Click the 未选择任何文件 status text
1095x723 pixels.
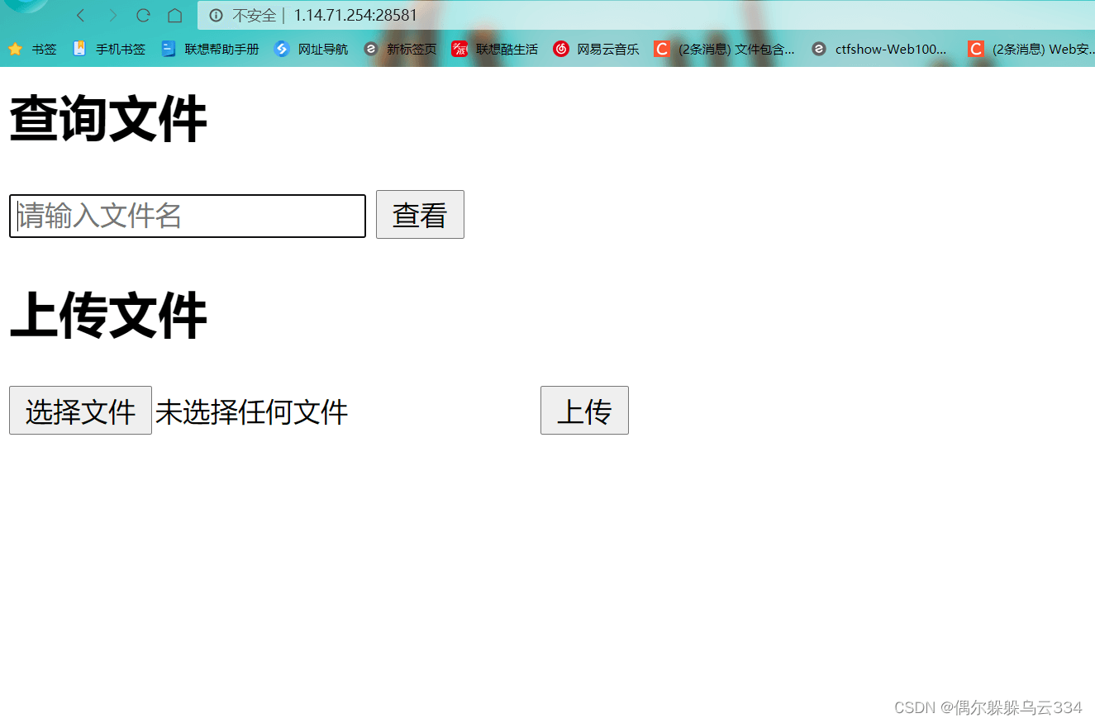pyautogui.click(x=252, y=411)
